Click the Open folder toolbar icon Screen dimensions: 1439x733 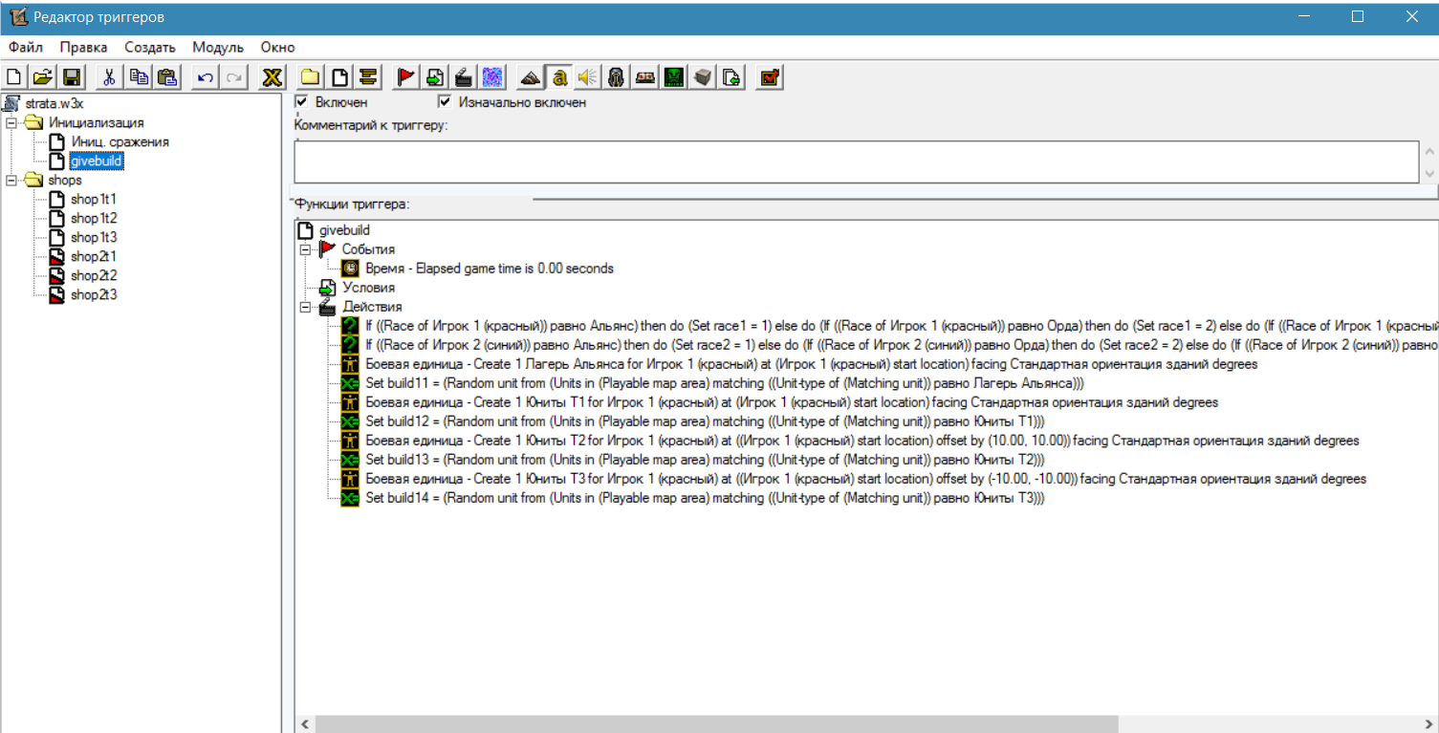click(x=42, y=77)
